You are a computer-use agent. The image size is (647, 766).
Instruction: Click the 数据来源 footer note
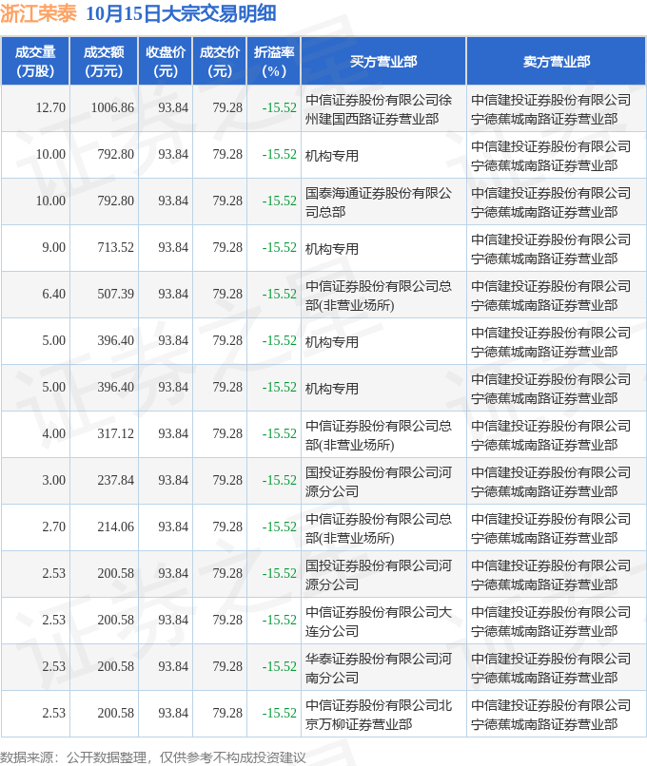154,756
